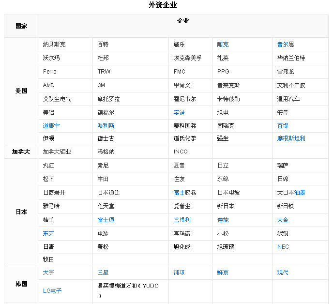Select the 外资企业 table title
334x304 pixels.
(x=163, y=5)
